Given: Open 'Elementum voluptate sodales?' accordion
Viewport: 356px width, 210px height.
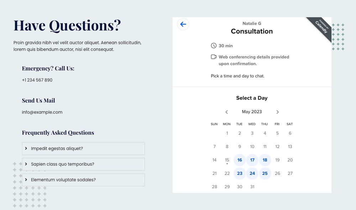Looking at the screenshot, I should tap(83, 180).
